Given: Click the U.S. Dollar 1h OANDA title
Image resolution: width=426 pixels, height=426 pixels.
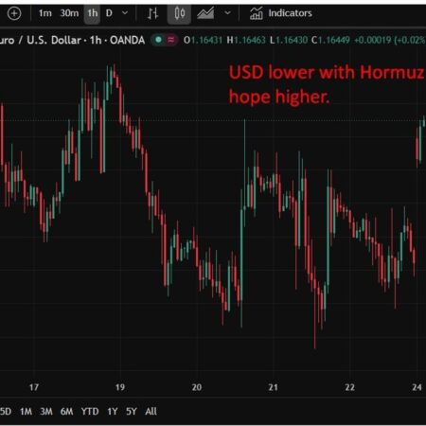Looking at the screenshot, I should (72, 41).
